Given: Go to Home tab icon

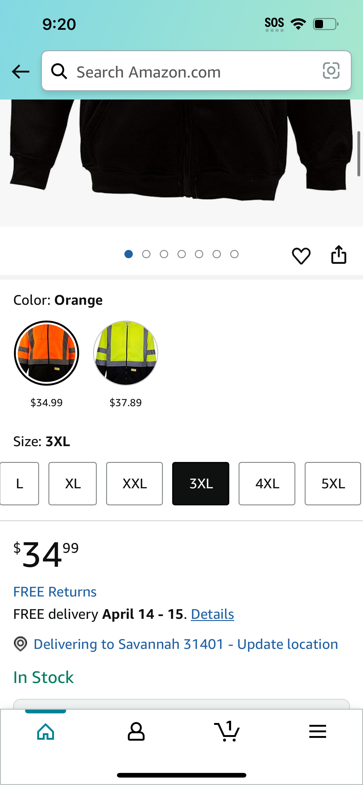Looking at the screenshot, I should click(x=46, y=732).
